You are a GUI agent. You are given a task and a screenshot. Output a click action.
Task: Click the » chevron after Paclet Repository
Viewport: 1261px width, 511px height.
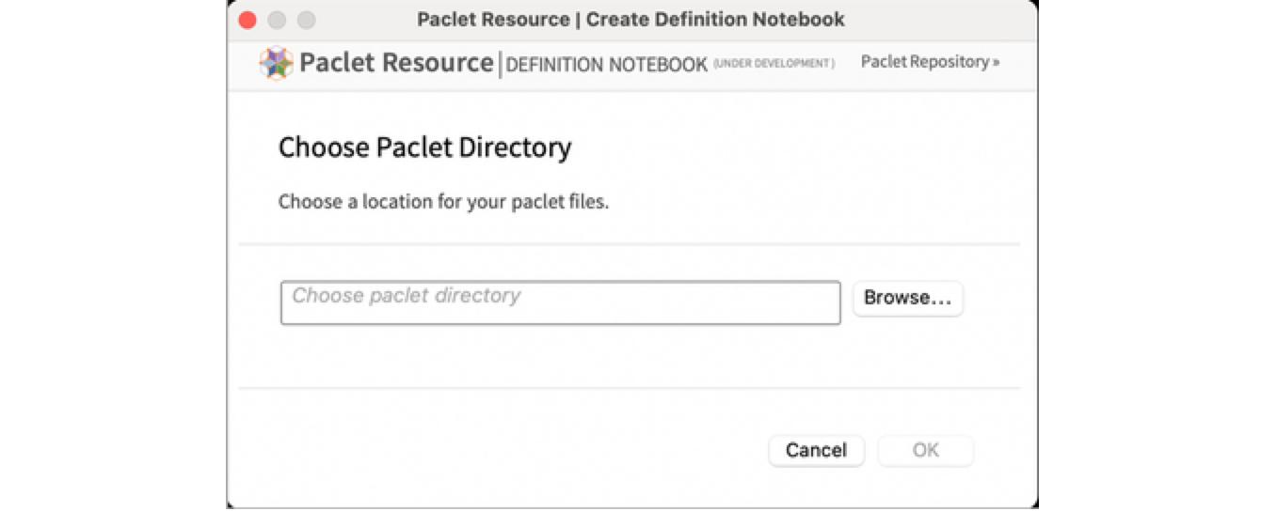[996, 62]
